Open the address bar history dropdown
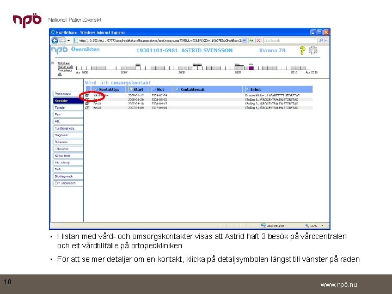392x294 pixels. click(x=244, y=40)
